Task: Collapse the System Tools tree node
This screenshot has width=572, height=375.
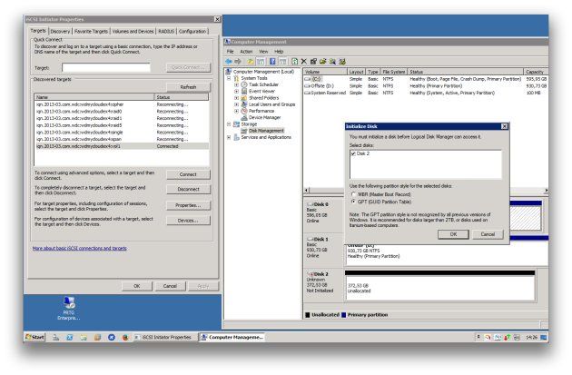Action: pos(229,78)
